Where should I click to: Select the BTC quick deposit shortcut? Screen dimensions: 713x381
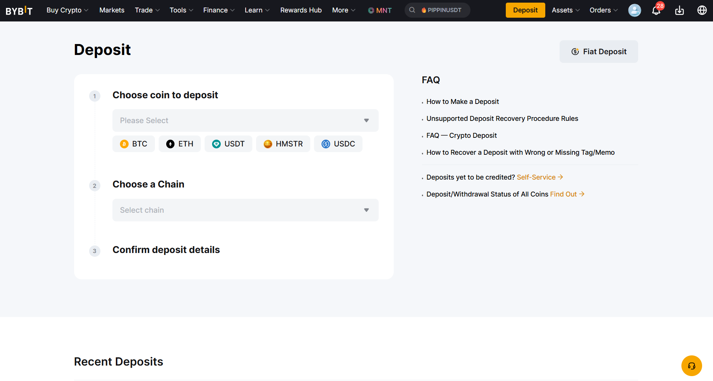coord(133,143)
